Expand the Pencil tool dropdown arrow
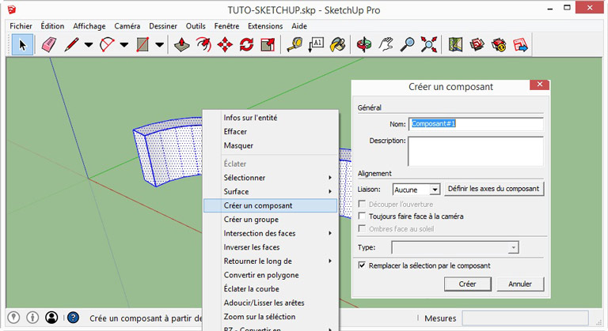 coord(89,44)
